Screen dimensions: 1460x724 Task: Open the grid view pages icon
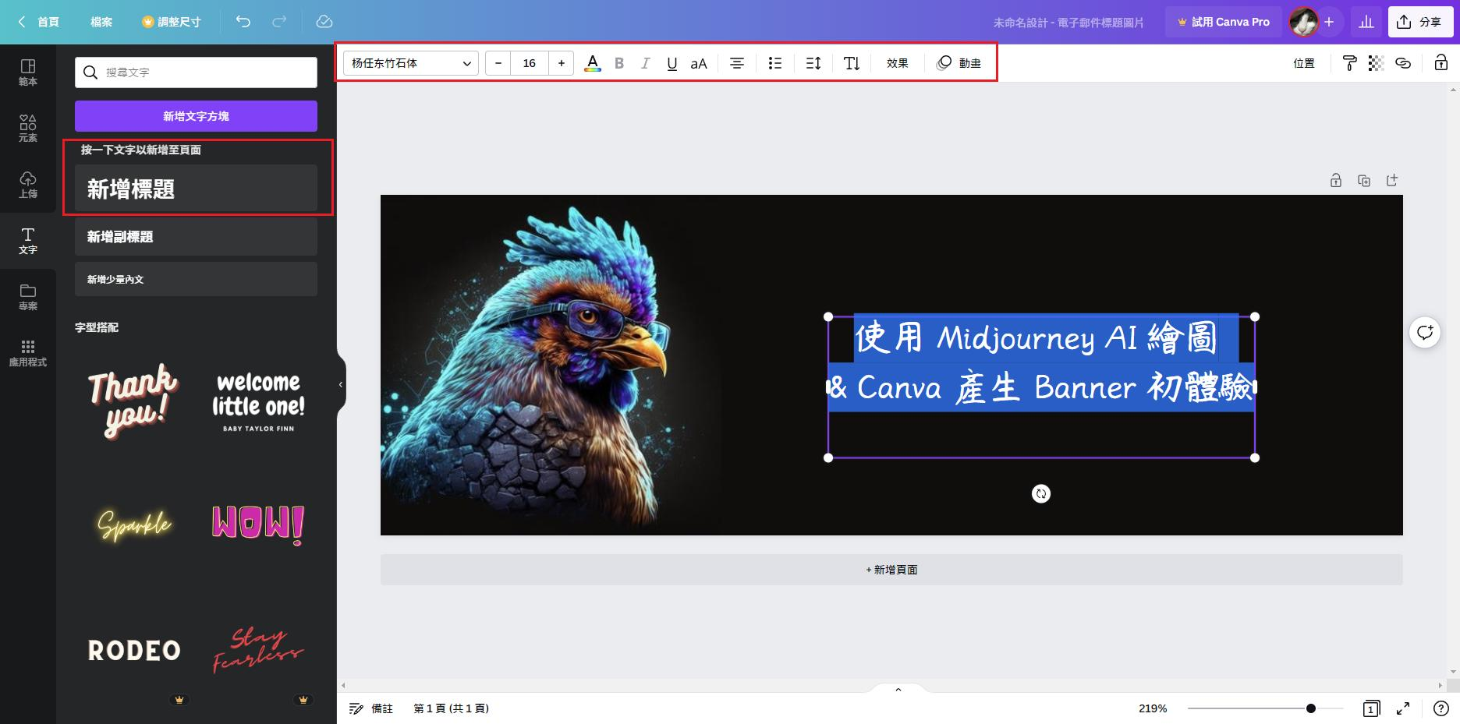tap(1371, 708)
